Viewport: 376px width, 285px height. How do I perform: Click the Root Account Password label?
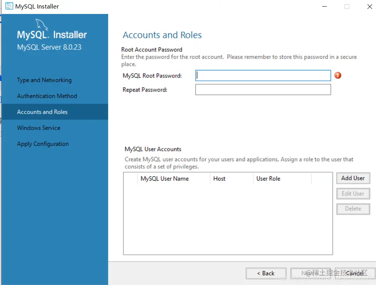pyautogui.click(x=152, y=49)
